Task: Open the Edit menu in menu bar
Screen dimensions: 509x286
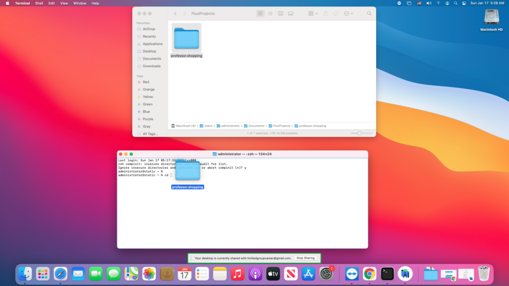Action: (52, 3)
